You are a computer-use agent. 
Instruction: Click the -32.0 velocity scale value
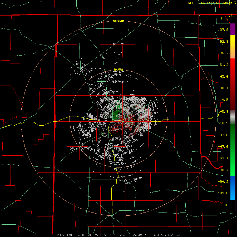pos(223,135)
